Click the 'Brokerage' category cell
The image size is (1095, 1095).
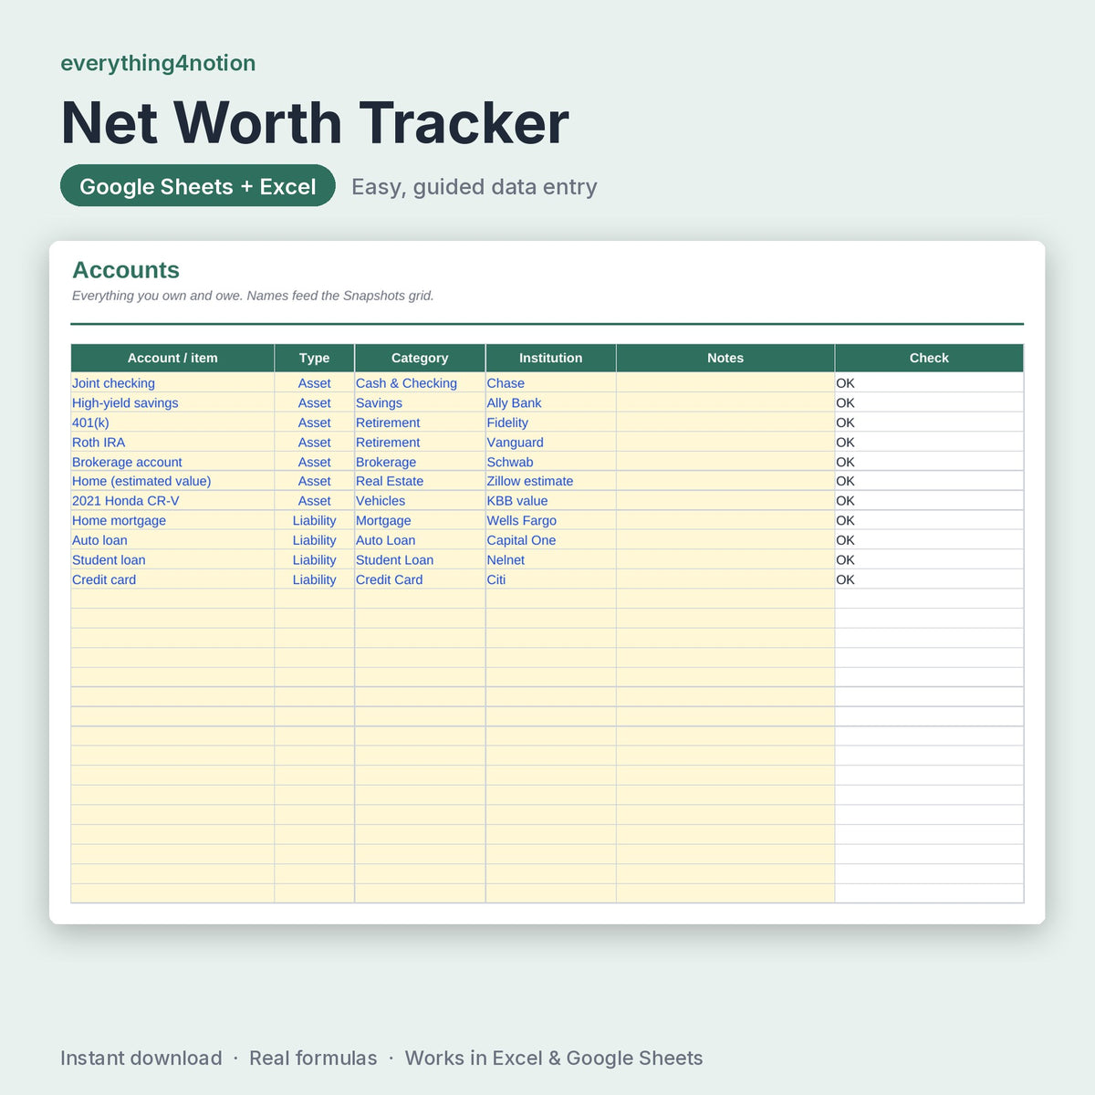pos(420,462)
